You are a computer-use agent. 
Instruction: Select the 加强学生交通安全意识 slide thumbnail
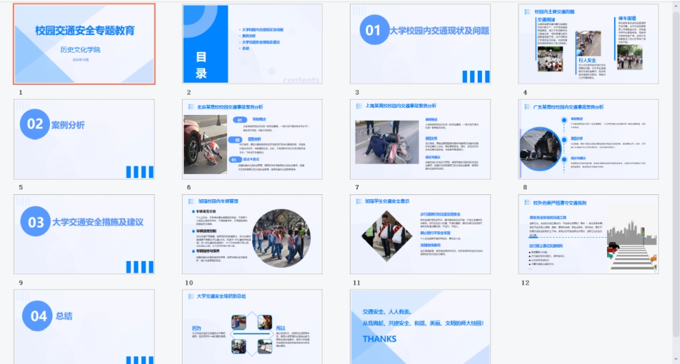[420, 234]
